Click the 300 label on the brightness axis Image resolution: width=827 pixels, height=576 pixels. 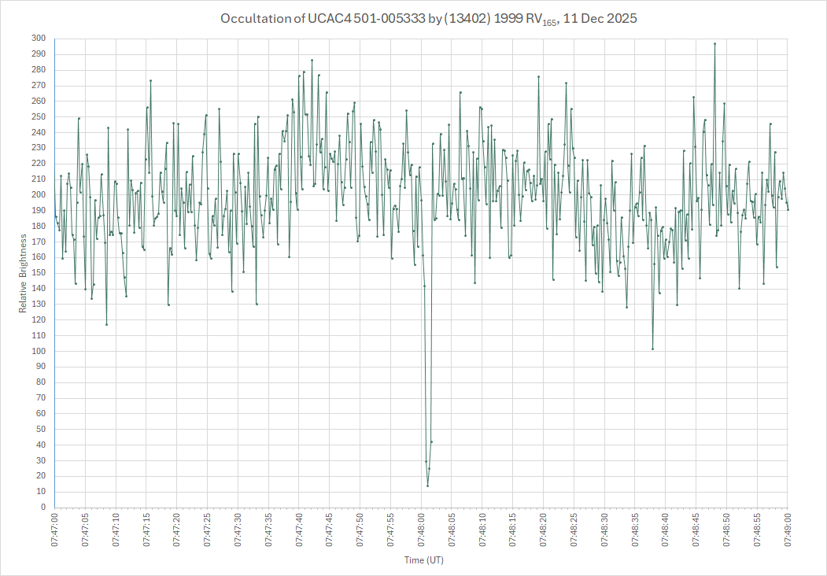tap(39, 39)
